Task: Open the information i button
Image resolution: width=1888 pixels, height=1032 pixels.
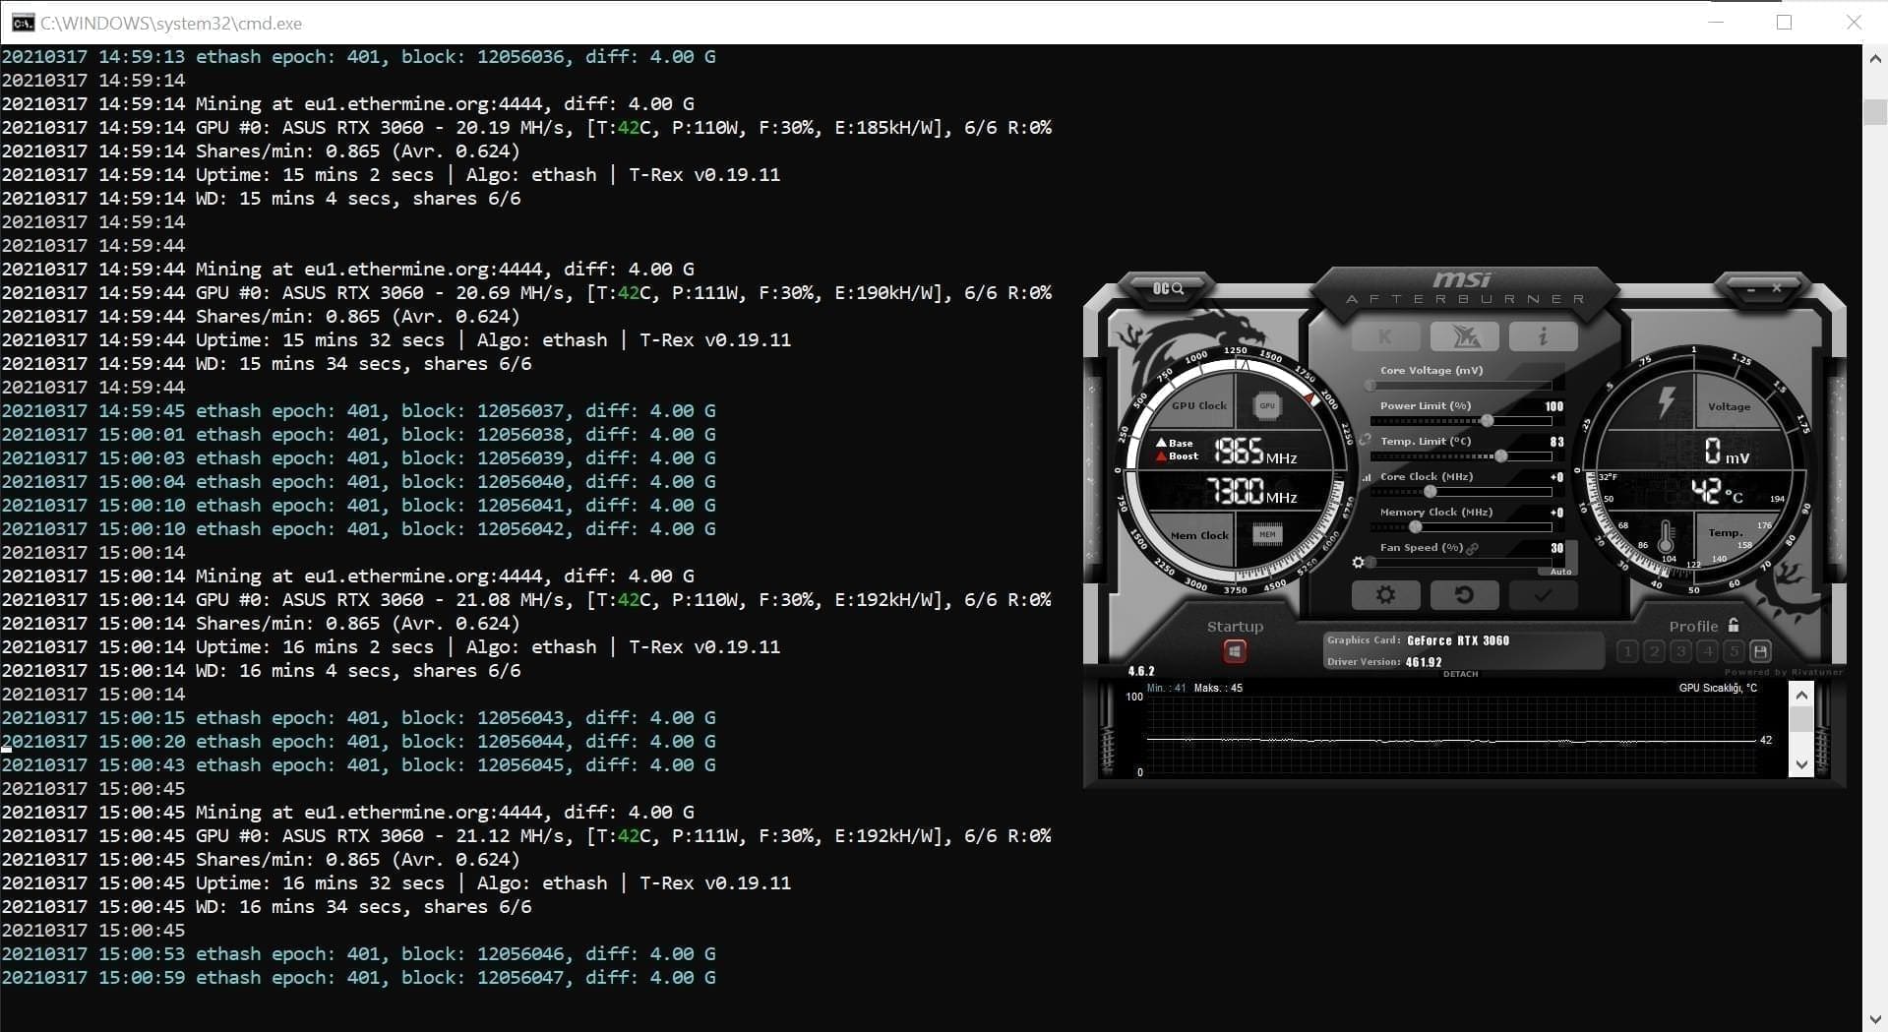Action: click(x=1543, y=336)
